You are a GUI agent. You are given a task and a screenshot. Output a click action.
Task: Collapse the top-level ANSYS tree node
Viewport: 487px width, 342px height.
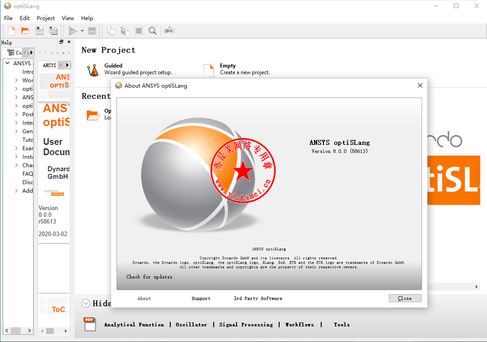(x=8, y=63)
